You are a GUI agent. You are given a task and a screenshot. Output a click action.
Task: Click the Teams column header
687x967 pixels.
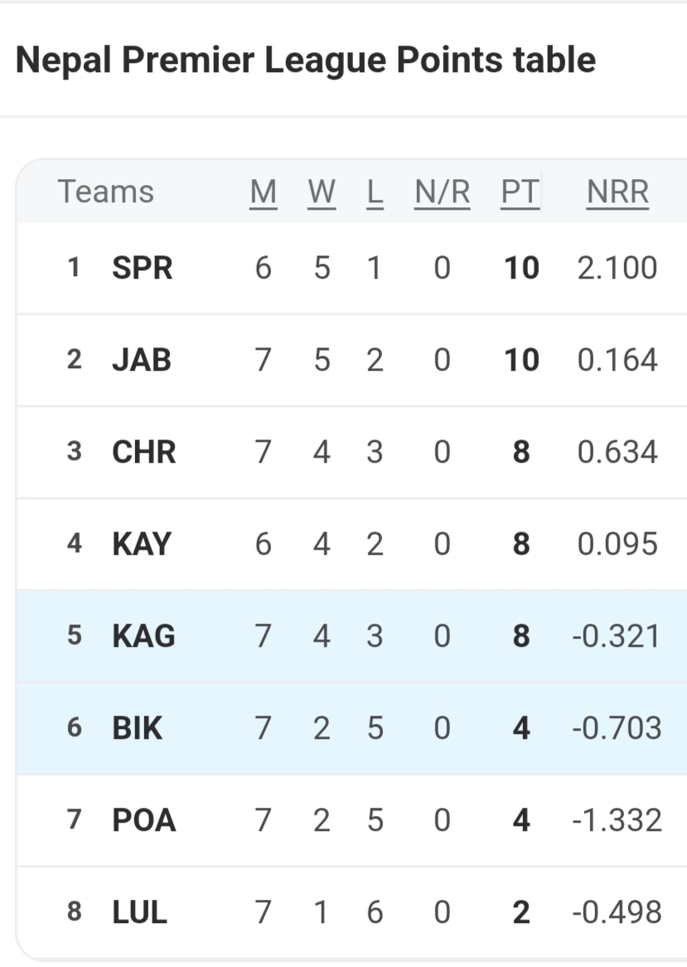click(x=106, y=192)
